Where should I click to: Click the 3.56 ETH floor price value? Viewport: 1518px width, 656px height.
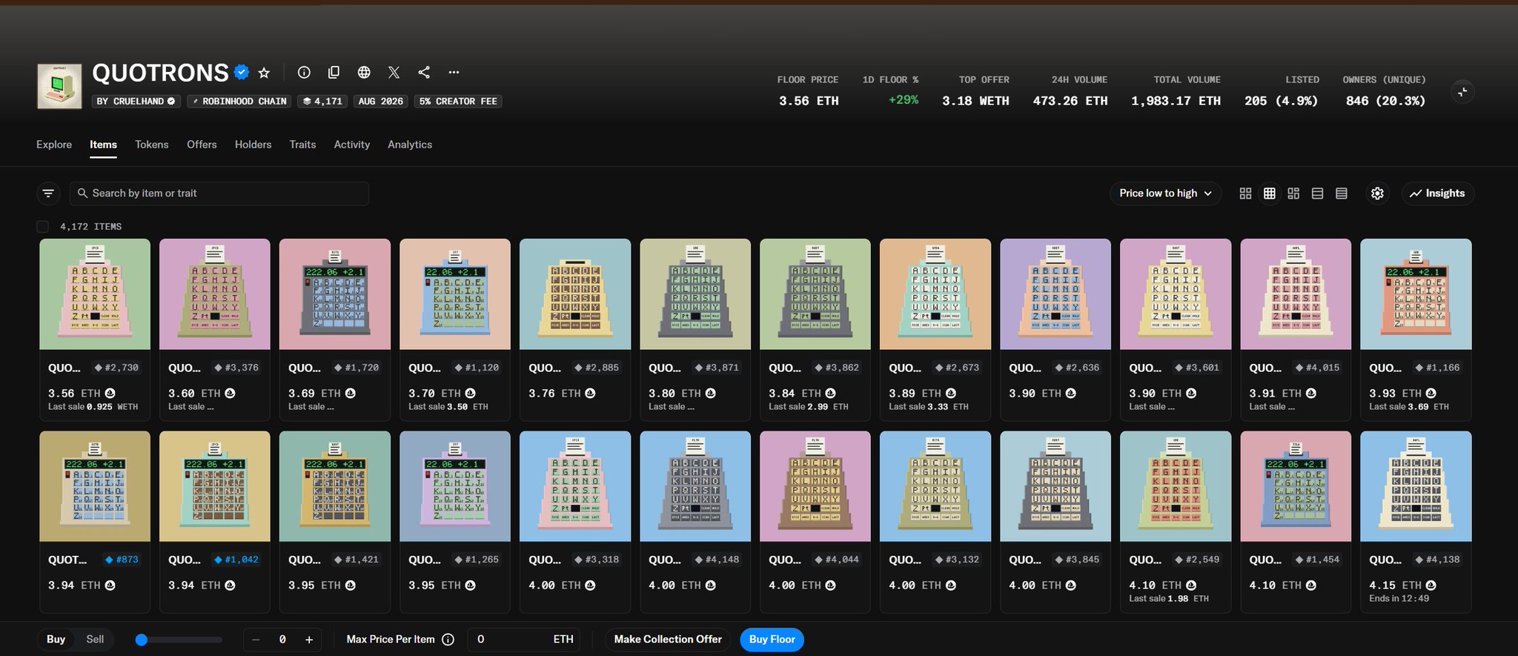tap(809, 101)
